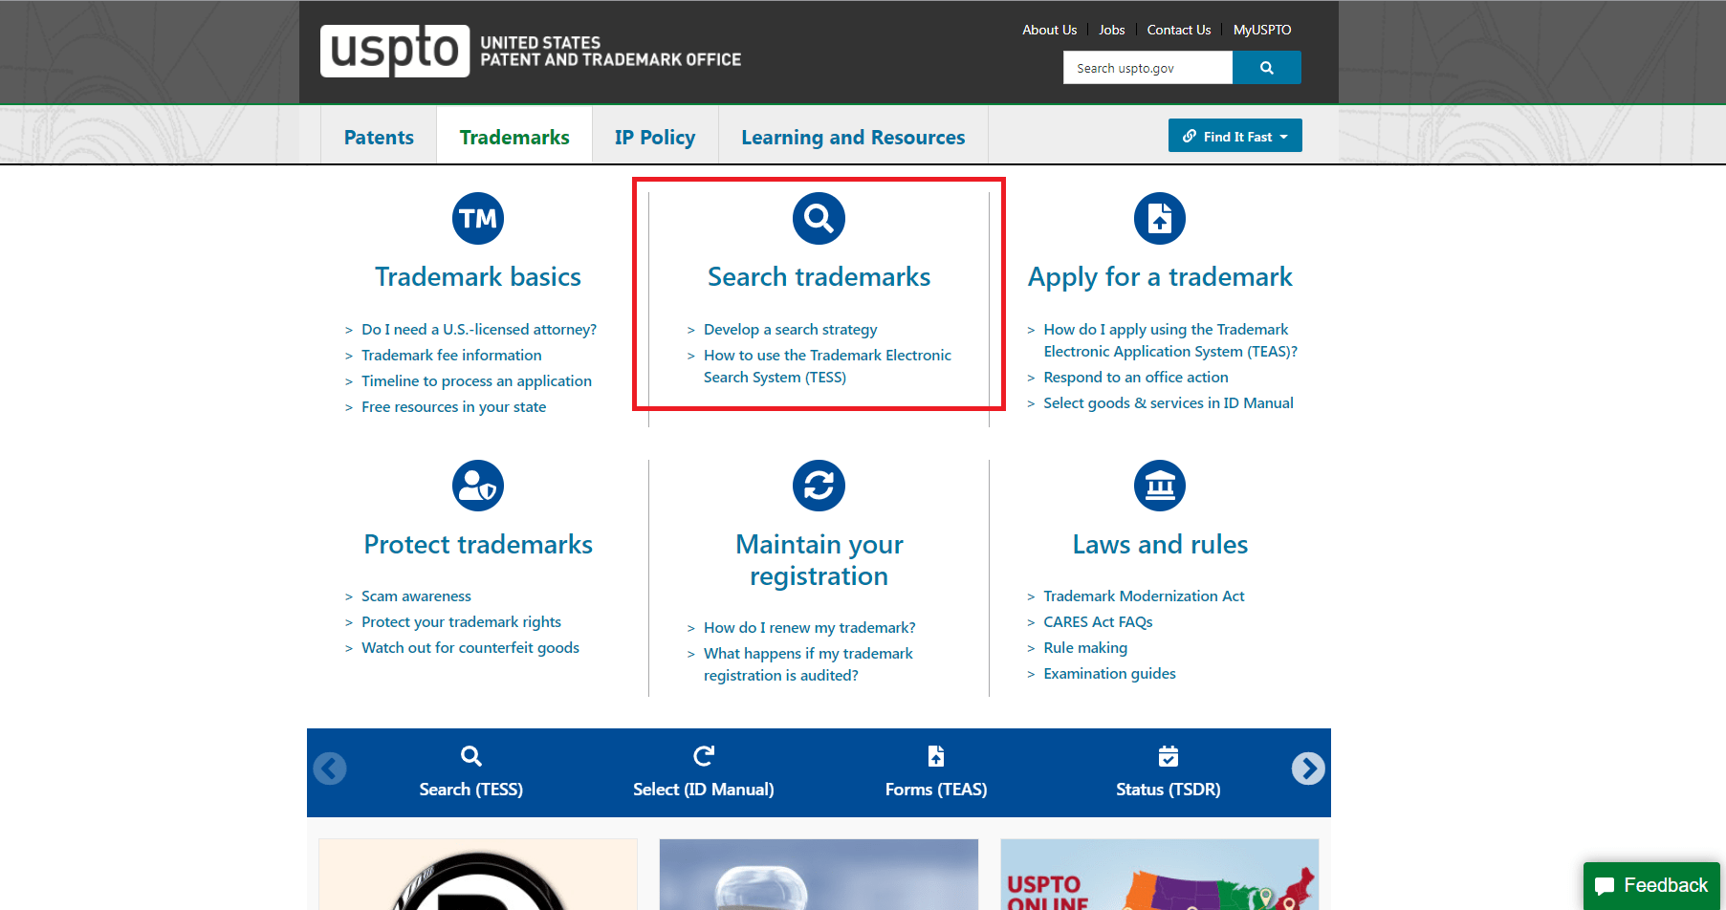The width and height of the screenshot is (1726, 910).
Task: Open the registered trademark symbol thumbnail card
Action: pyautogui.click(x=478, y=875)
